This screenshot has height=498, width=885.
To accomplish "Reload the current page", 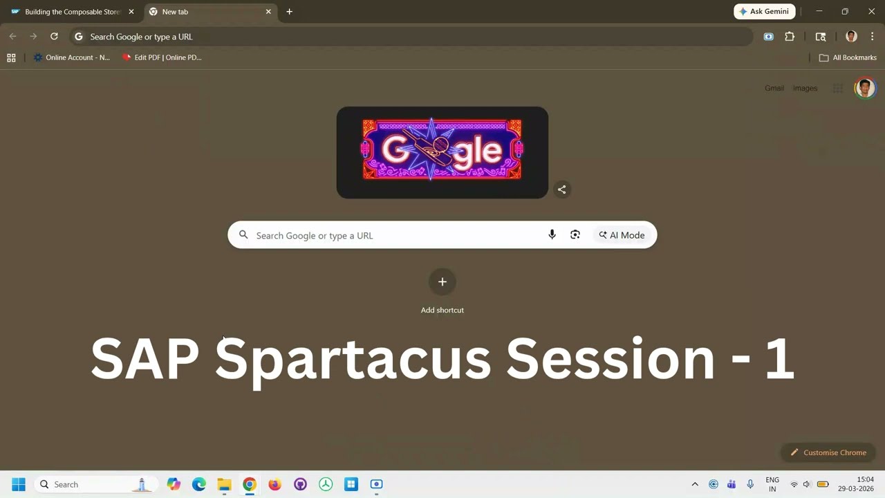I will (54, 37).
